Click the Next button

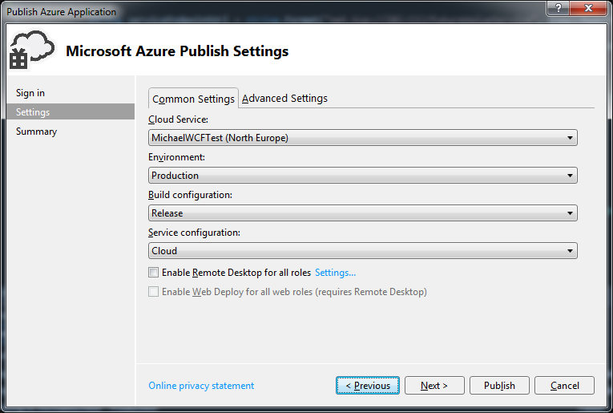coord(434,386)
